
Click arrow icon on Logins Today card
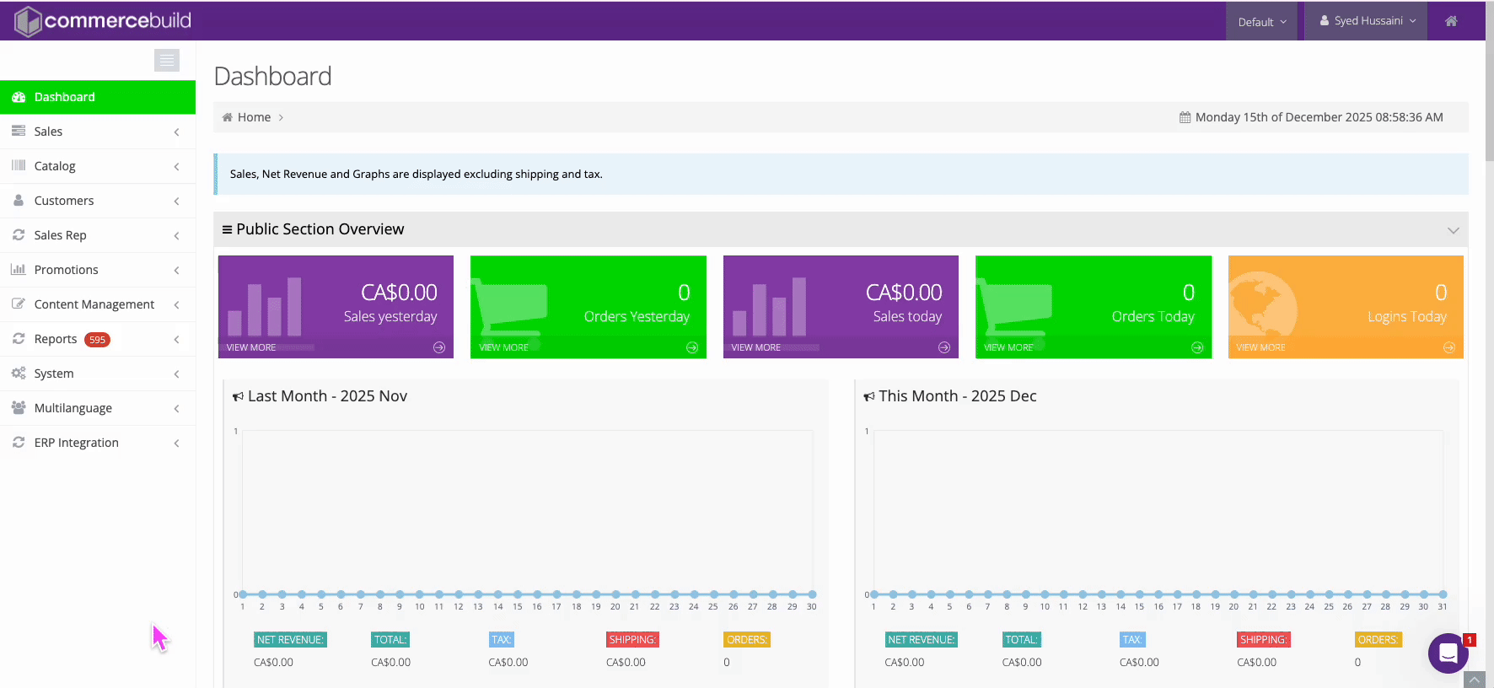tap(1448, 347)
